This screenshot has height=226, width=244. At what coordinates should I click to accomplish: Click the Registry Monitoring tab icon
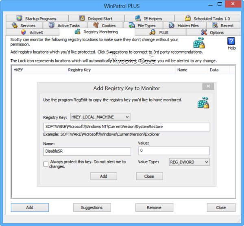point(78,32)
